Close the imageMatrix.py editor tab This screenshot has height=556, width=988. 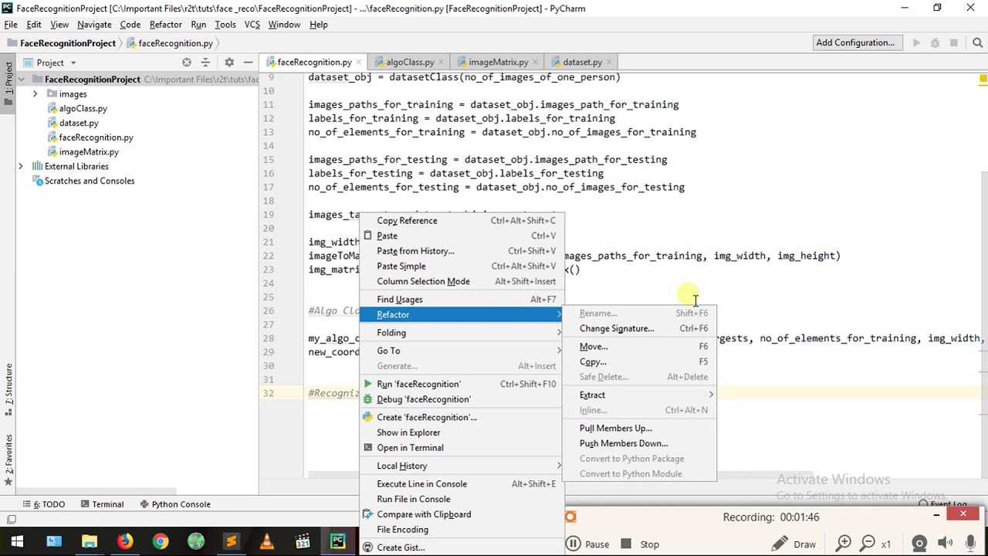(536, 62)
